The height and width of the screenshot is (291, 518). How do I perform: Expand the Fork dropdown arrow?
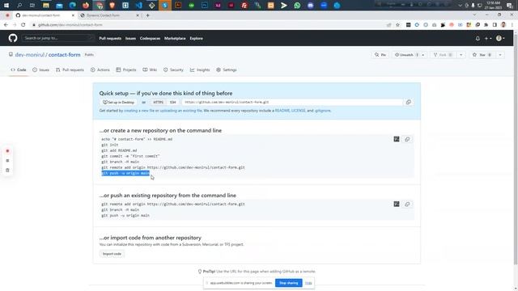[x=461, y=55]
